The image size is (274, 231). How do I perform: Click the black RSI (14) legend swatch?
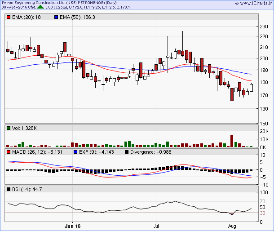[x=9, y=189]
